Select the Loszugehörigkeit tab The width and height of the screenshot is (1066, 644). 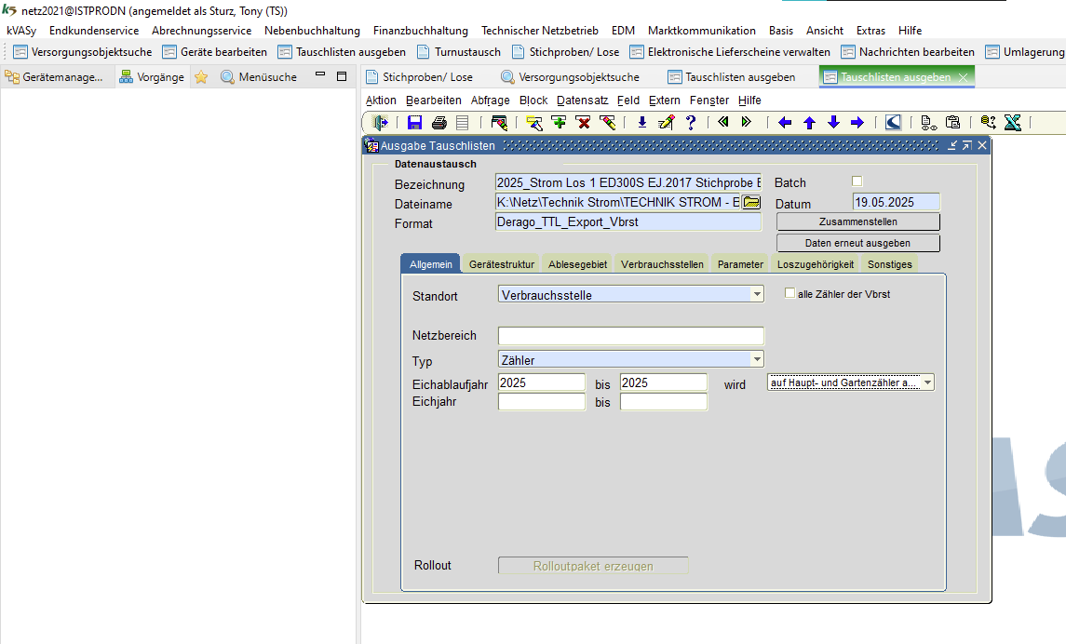[x=816, y=264]
